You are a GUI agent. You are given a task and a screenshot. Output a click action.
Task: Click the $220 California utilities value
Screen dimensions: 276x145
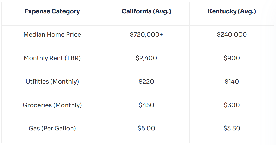point(146,82)
